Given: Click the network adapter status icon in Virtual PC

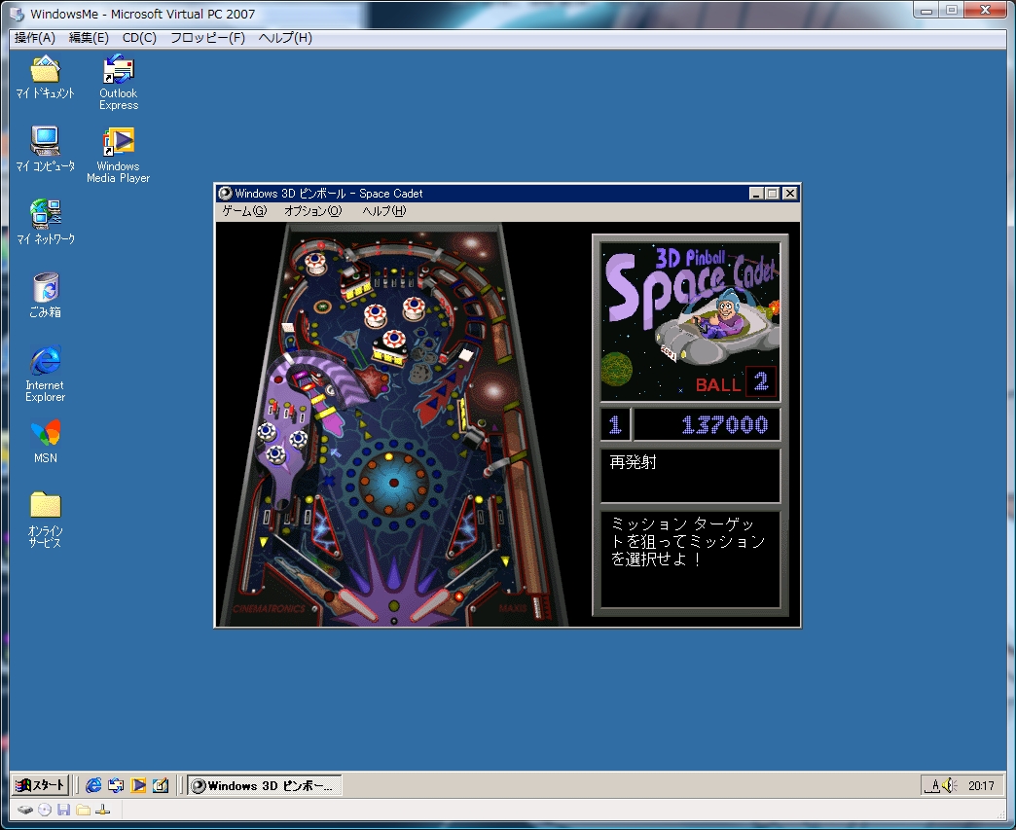Looking at the screenshot, I should tap(102, 810).
